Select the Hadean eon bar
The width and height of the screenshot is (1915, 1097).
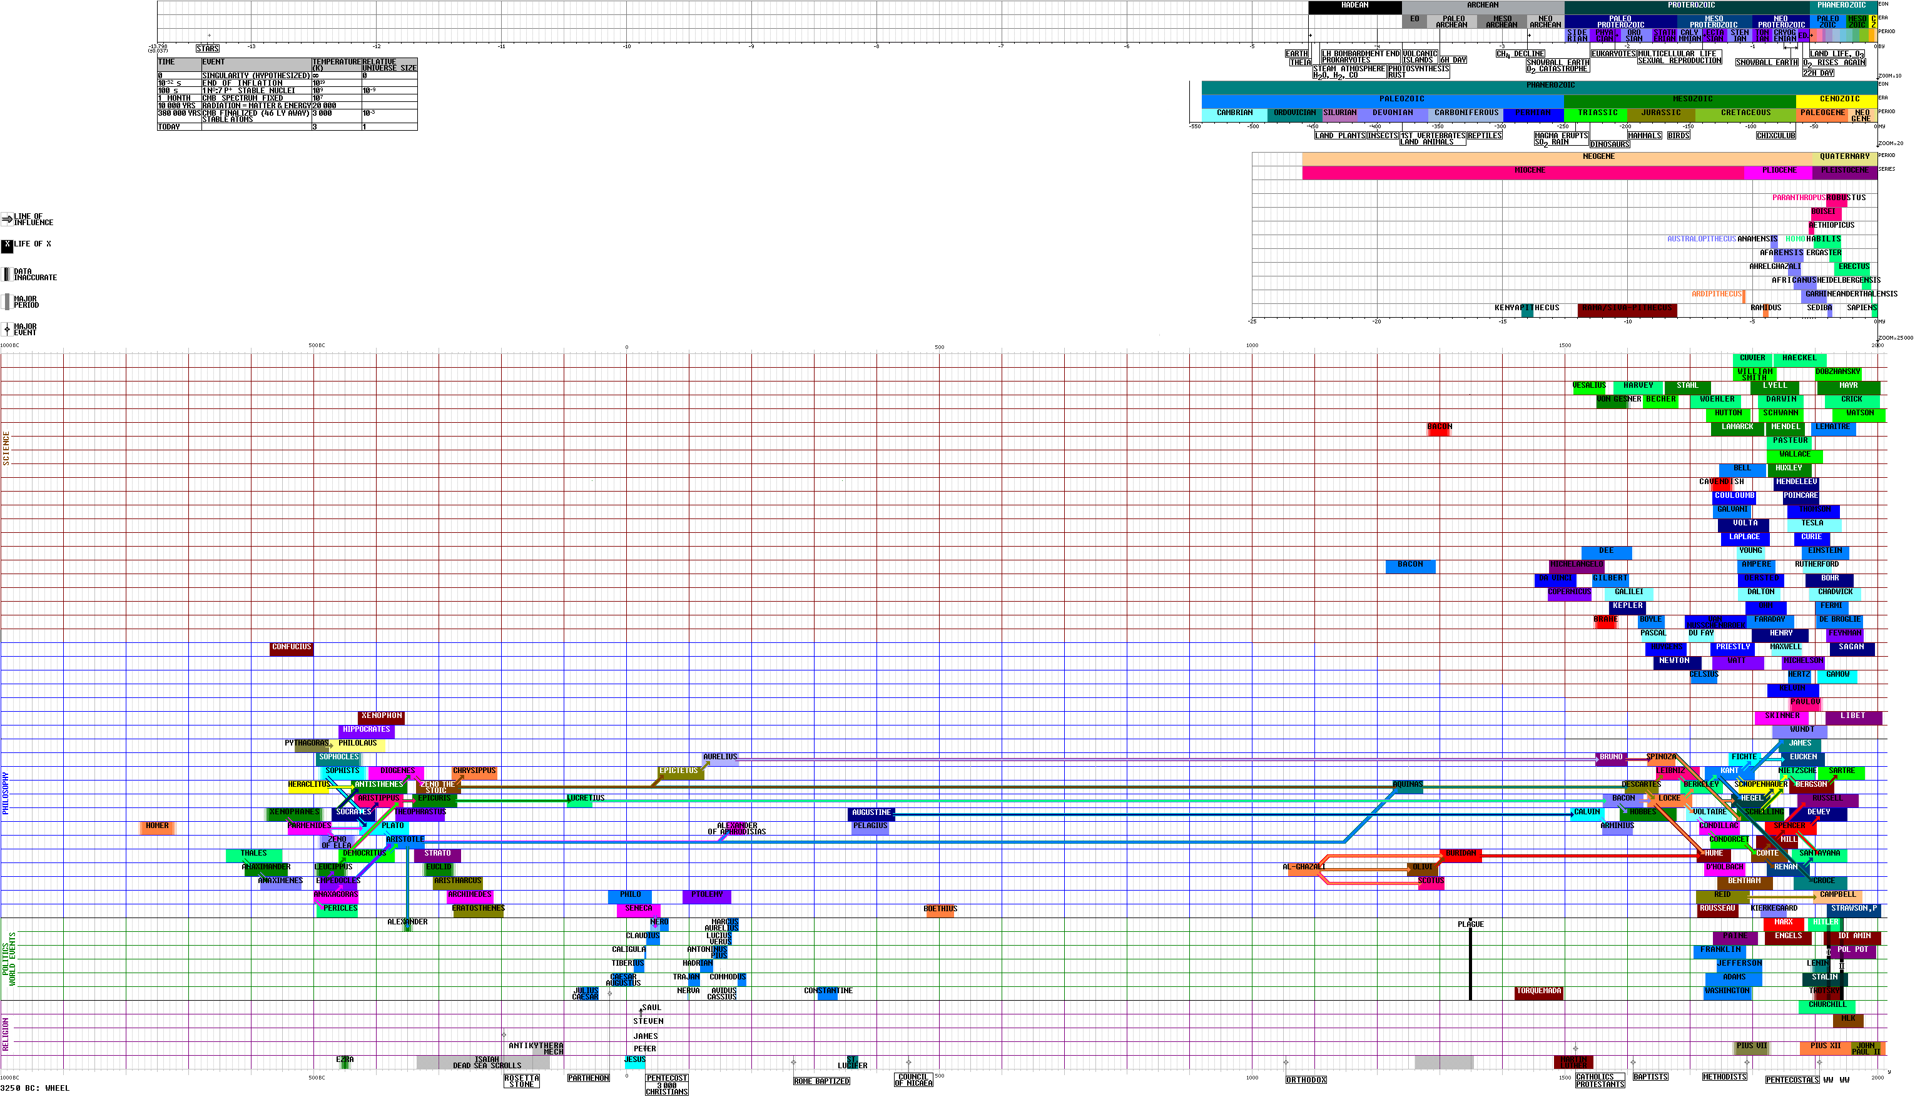[1354, 6]
